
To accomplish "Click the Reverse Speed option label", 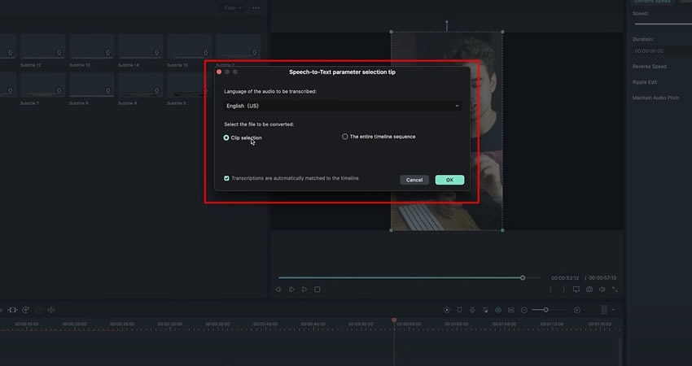I will click(x=649, y=67).
